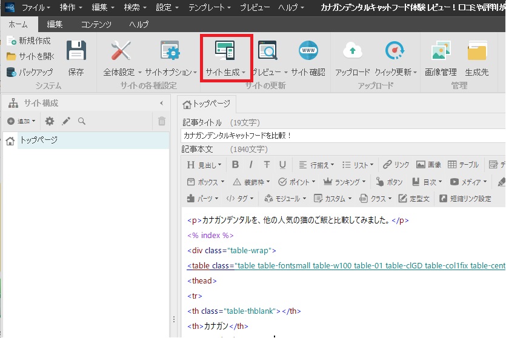Click the search magnifier in サイト構成 panel
506x338 pixels.
point(82,121)
